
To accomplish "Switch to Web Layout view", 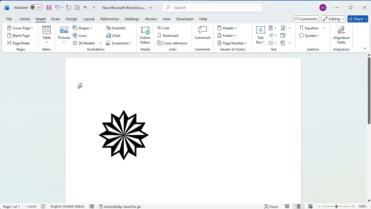I will (310, 206).
